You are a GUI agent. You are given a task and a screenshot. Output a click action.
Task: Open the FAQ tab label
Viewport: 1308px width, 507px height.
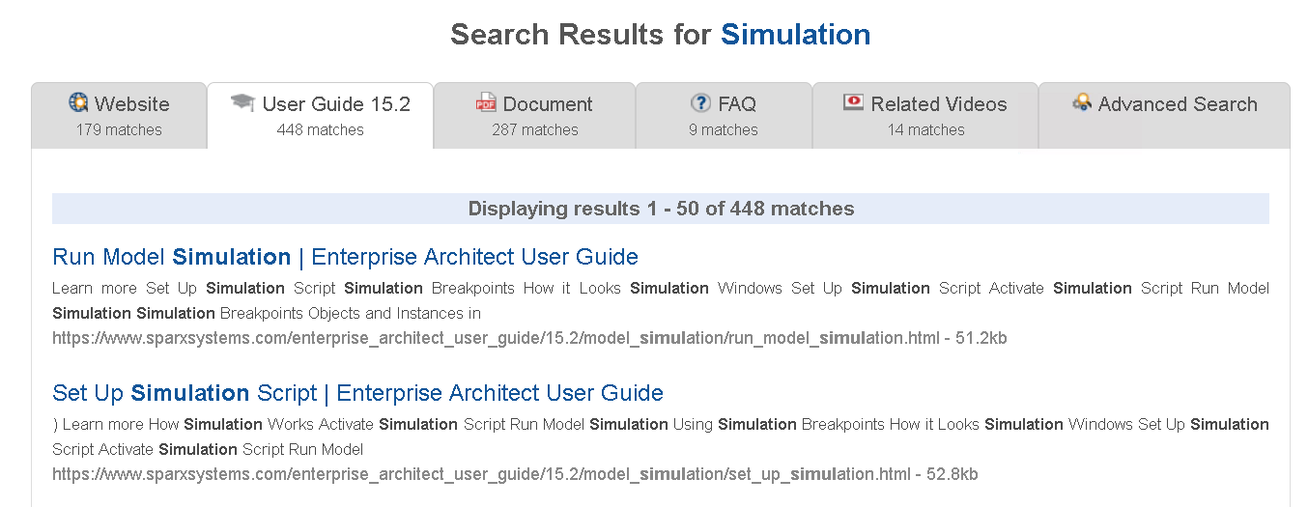click(x=737, y=104)
